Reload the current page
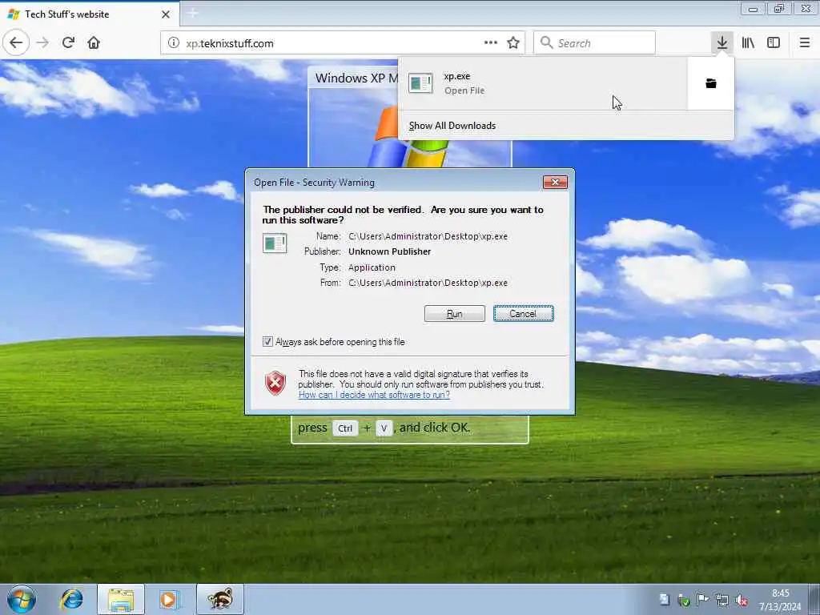 [x=68, y=42]
